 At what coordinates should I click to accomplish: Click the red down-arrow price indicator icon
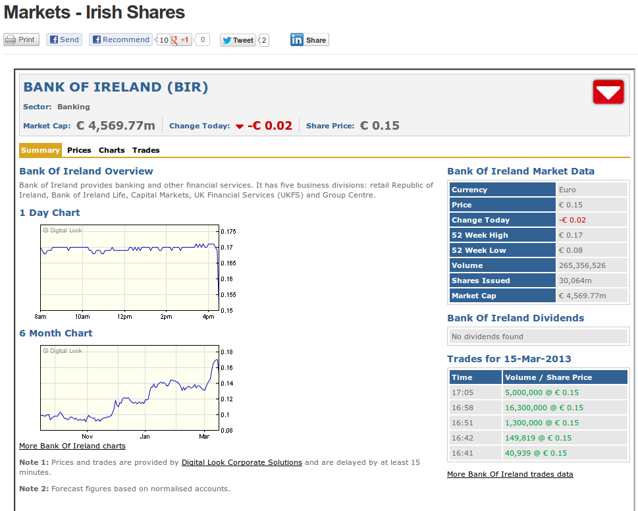tap(608, 92)
